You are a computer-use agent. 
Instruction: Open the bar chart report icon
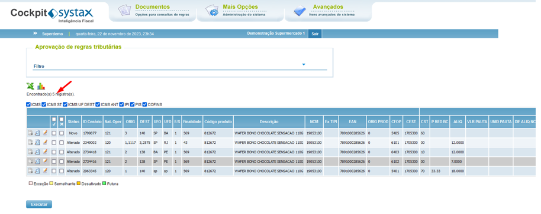pyautogui.click(x=41, y=86)
